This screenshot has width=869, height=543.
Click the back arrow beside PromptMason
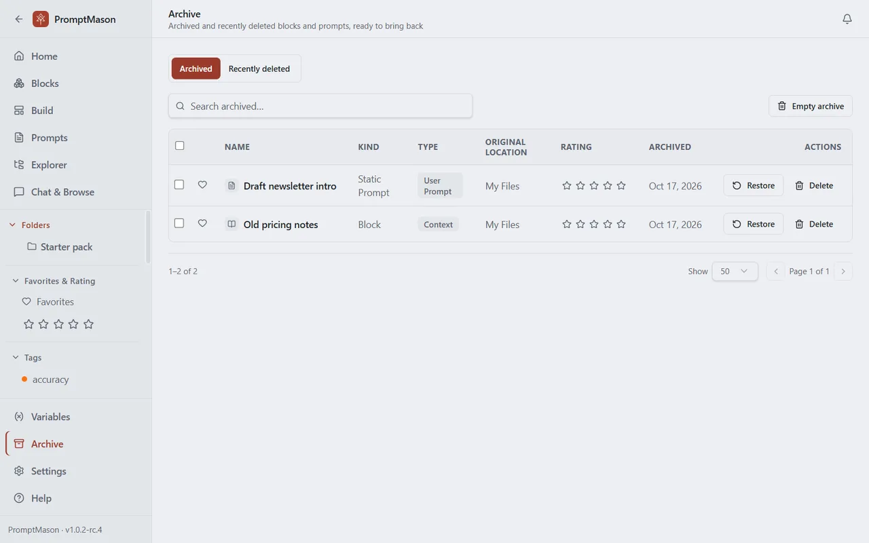coord(19,19)
